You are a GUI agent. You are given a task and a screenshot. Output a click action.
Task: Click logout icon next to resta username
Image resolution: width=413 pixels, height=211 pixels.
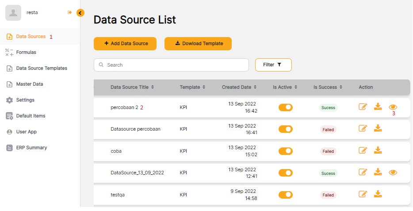click(x=69, y=13)
